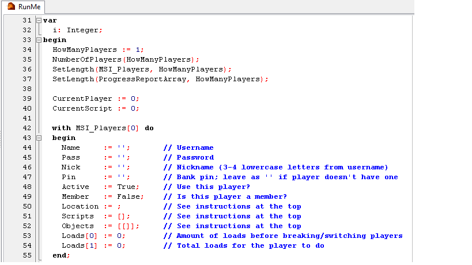
Task: Switch to the RunMe script tab
Action: 28,6
